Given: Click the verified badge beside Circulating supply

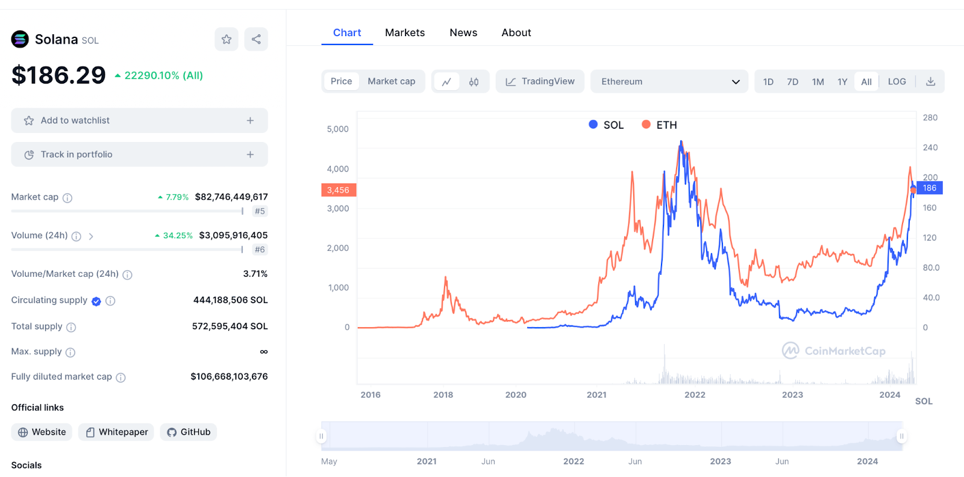Looking at the screenshot, I should click(x=96, y=301).
